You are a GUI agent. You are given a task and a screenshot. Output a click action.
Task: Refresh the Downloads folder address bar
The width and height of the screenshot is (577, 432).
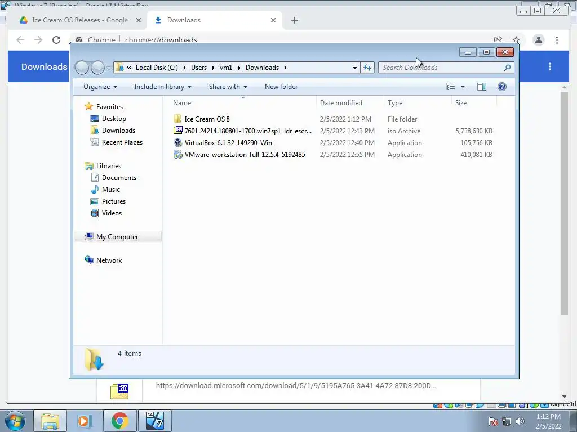coord(367,67)
